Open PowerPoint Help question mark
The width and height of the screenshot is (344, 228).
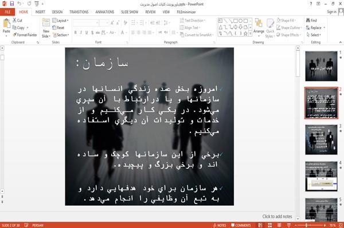click(x=311, y=4)
